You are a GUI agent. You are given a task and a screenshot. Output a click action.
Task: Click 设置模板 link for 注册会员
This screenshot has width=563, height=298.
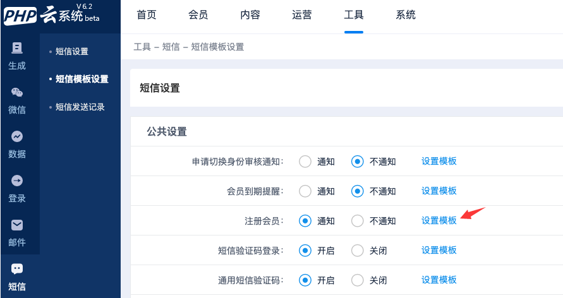[x=439, y=220]
